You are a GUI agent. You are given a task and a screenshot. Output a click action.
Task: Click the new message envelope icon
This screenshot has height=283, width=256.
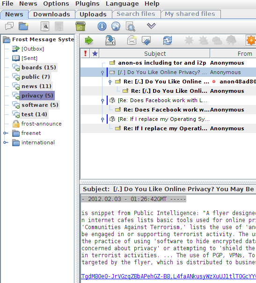click(x=132, y=40)
